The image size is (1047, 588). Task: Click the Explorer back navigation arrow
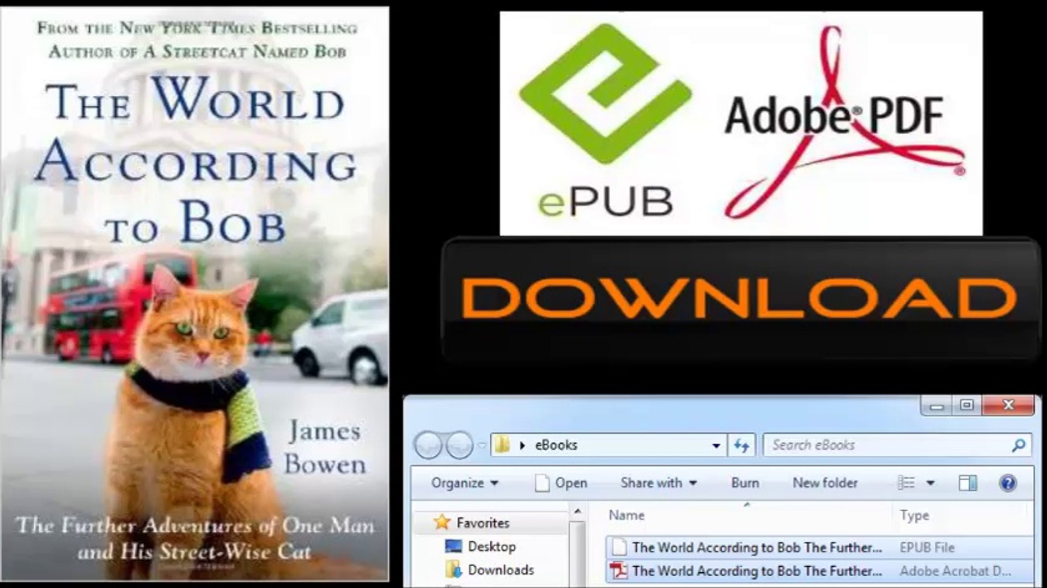pos(428,445)
